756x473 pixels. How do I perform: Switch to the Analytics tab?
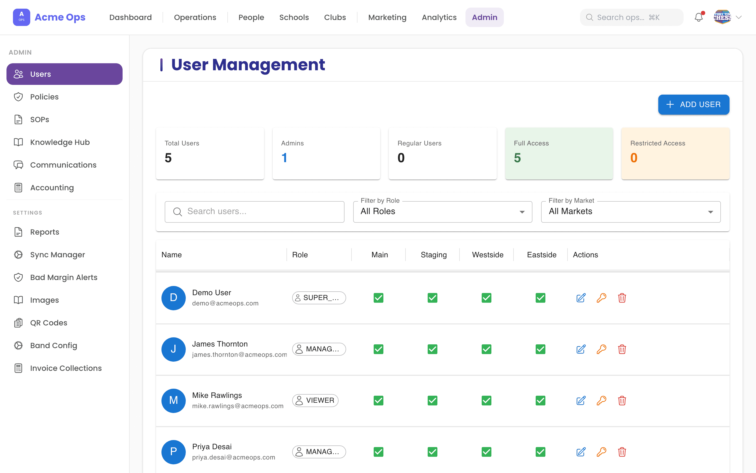pyautogui.click(x=439, y=17)
